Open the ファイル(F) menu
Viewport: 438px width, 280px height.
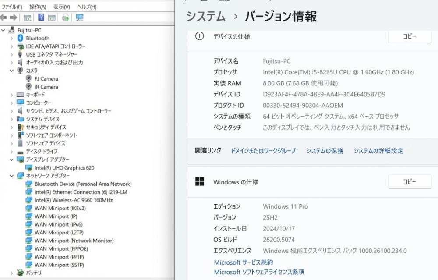tap(12, 7)
